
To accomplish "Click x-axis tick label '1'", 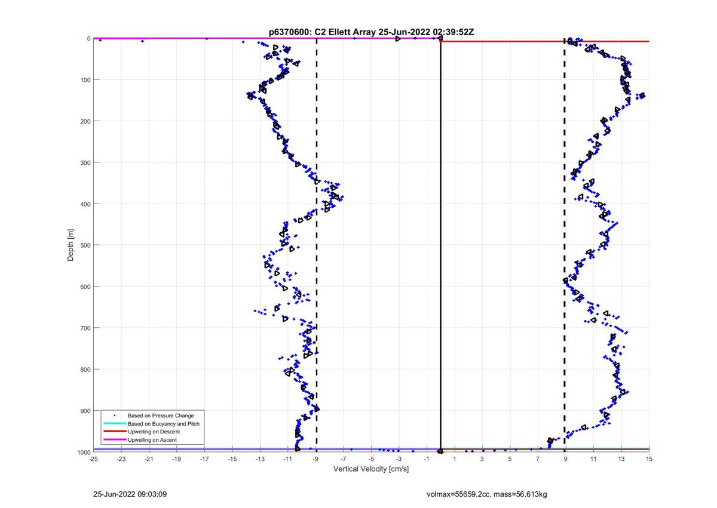I will [455, 460].
